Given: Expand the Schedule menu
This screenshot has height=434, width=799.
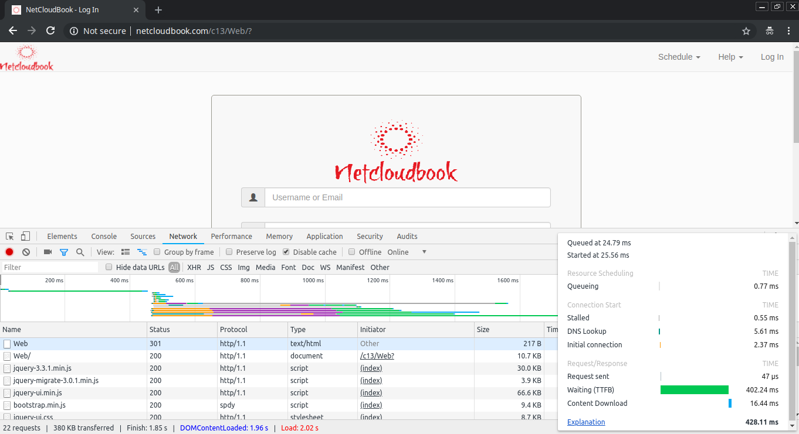Looking at the screenshot, I should tap(679, 57).
